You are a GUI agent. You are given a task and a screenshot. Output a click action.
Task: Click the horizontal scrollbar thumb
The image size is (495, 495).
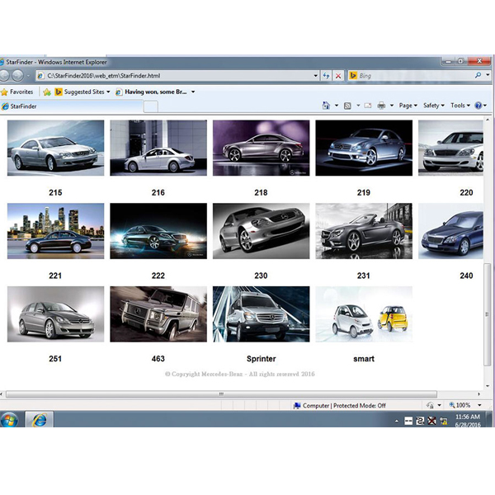(x=221, y=394)
